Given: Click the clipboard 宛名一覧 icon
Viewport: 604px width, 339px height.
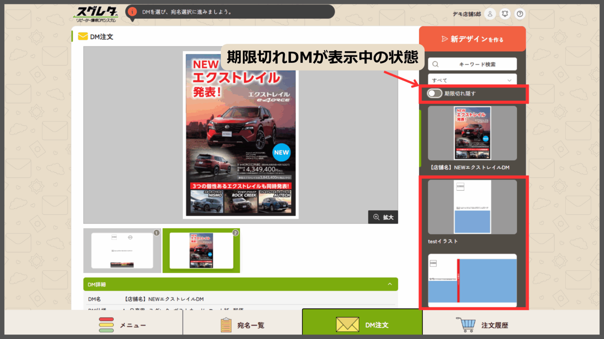Looking at the screenshot, I should (226, 325).
